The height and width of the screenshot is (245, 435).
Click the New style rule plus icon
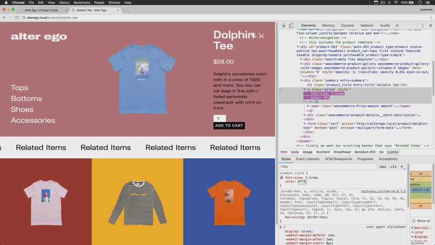tap(402, 167)
